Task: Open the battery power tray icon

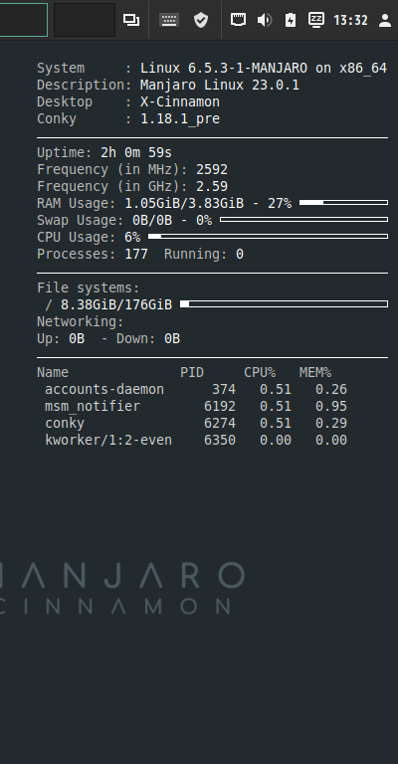Action: [290, 20]
